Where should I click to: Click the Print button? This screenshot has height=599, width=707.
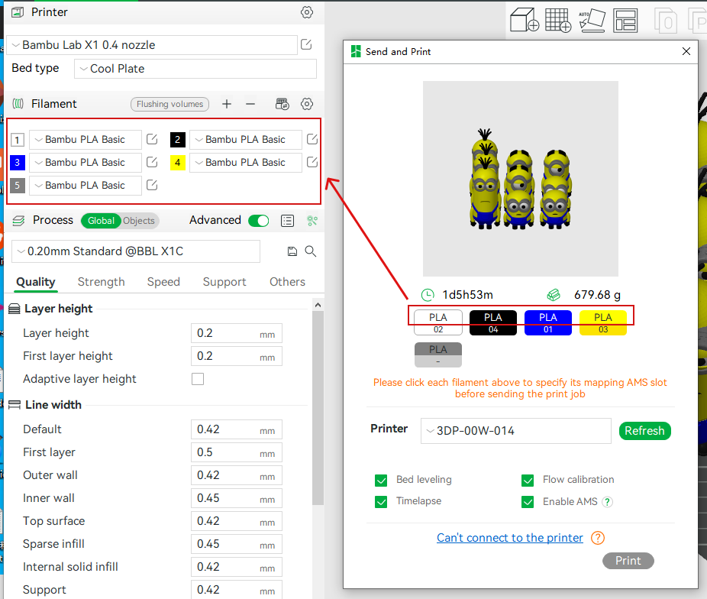click(628, 561)
